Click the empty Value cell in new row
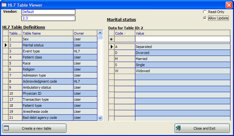The width and height of the screenshot is (234, 136). pos(183,39)
